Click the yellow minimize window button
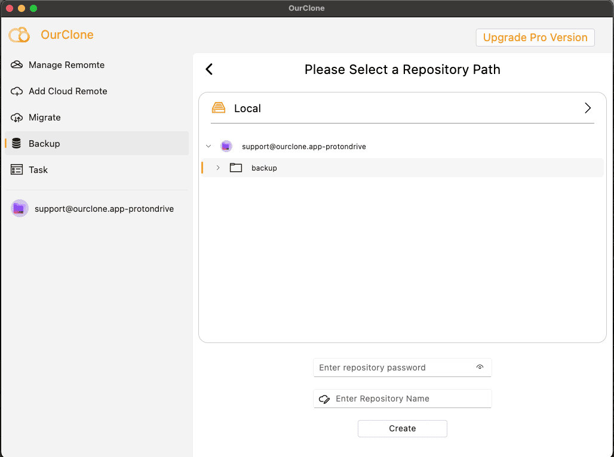 pos(22,8)
